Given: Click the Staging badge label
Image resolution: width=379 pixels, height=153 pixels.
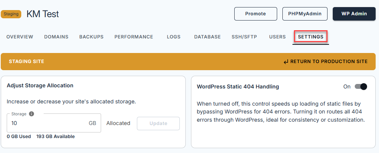Looking at the screenshot, I should click(x=12, y=14).
